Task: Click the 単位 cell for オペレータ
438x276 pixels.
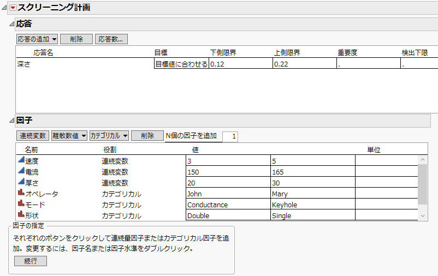Action: click(x=387, y=194)
